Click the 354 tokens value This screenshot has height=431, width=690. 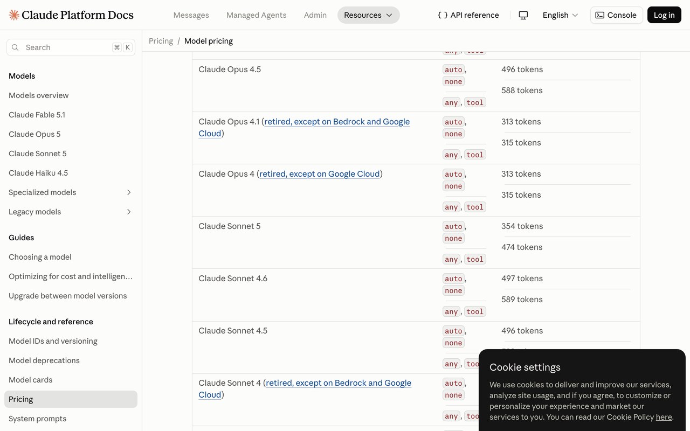(522, 226)
